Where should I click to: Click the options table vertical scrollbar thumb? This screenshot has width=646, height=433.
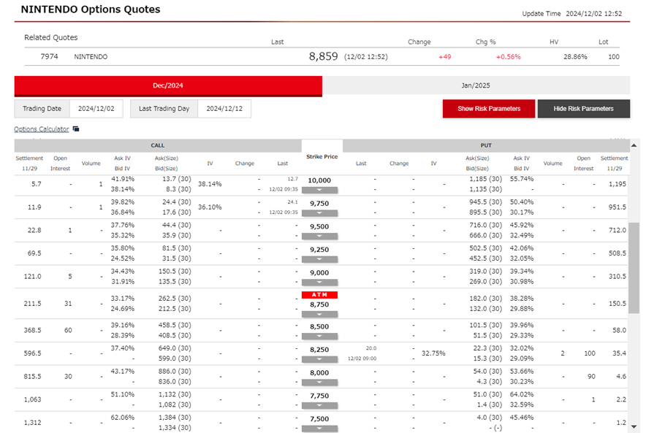point(634,269)
